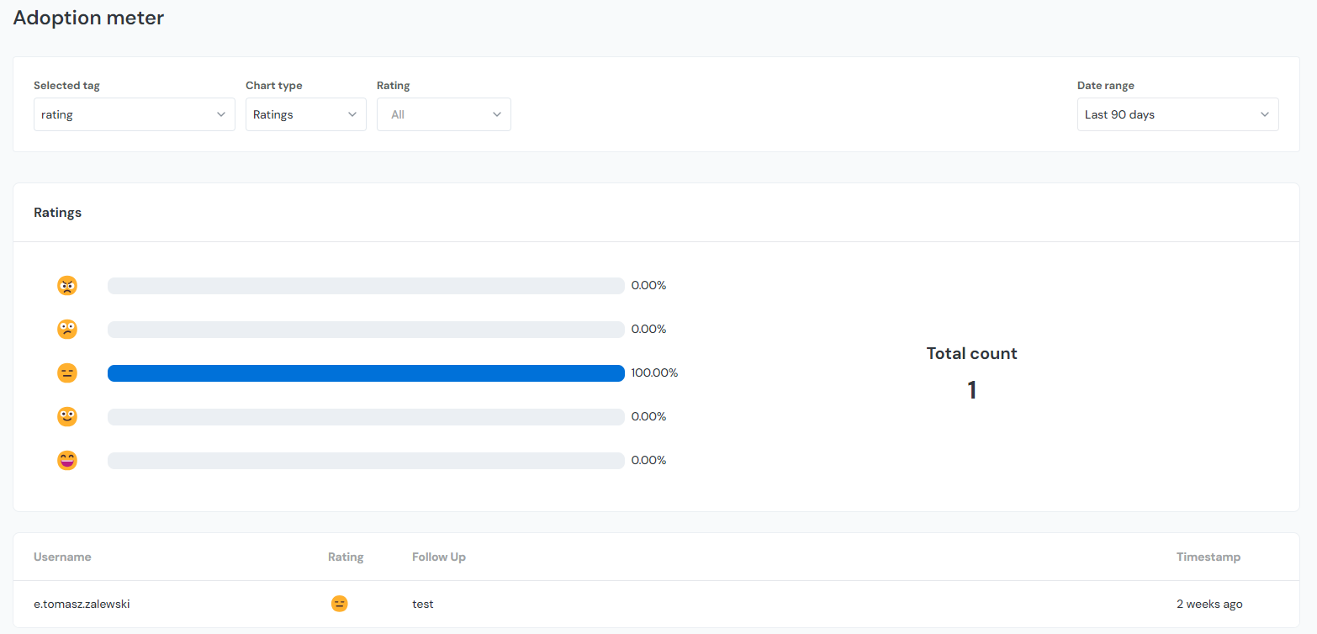The height and width of the screenshot is (634, 1317).
Task: Click the Username column header
Action: click(x=62, y=557)
